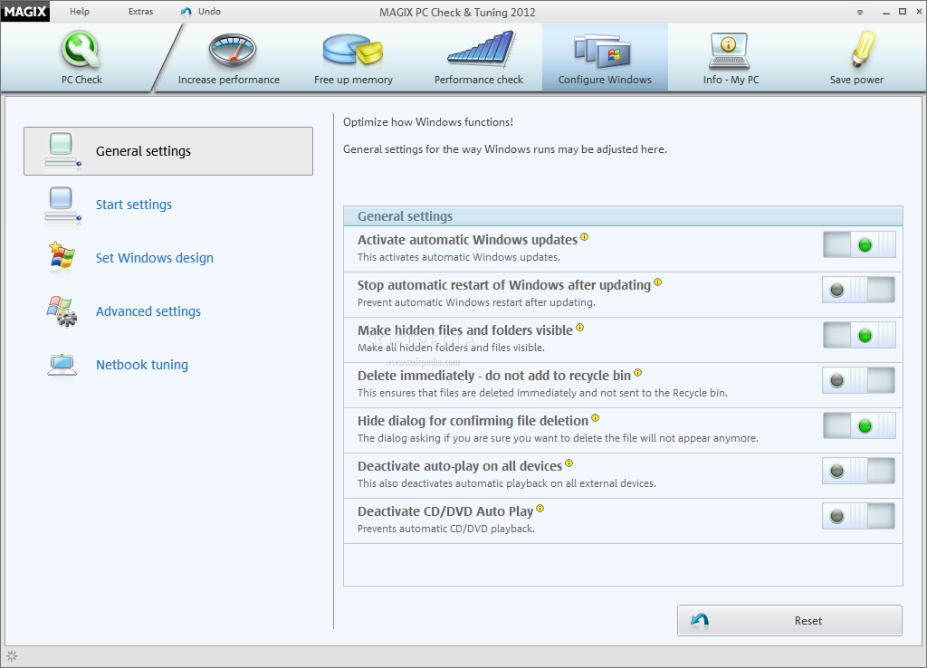Click 'This activates automatic Windows updates.' description
This screenshot has width=927, height=668.
(x=459, y=257)
